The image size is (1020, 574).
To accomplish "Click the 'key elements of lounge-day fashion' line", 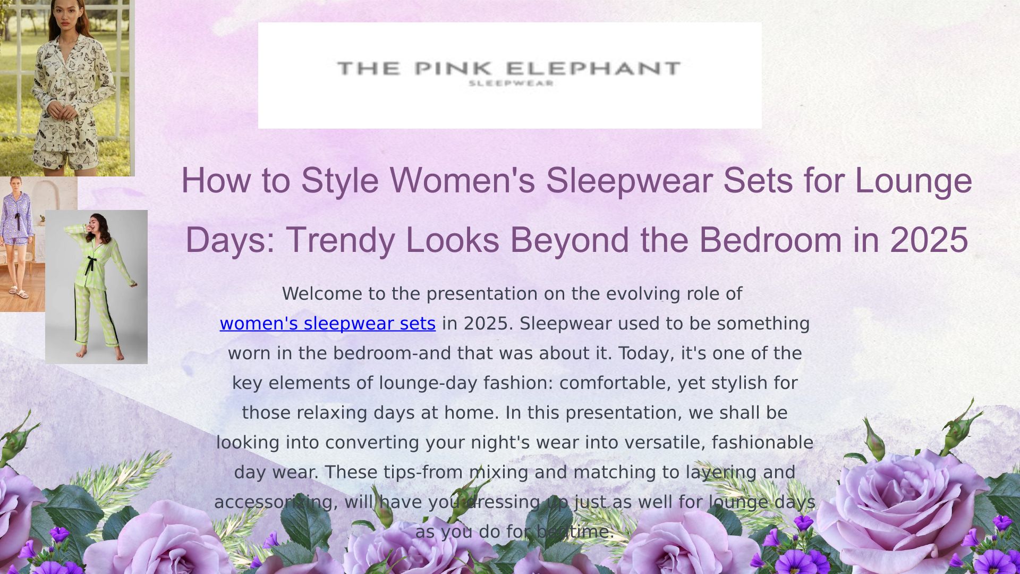I will [x=514, y=383].
